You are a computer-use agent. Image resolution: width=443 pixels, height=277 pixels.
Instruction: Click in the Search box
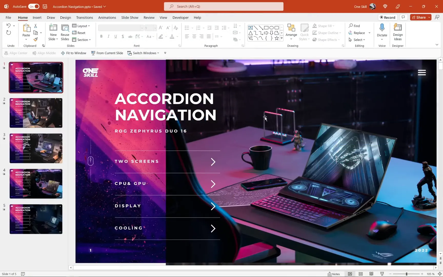[x=224, y=6]
